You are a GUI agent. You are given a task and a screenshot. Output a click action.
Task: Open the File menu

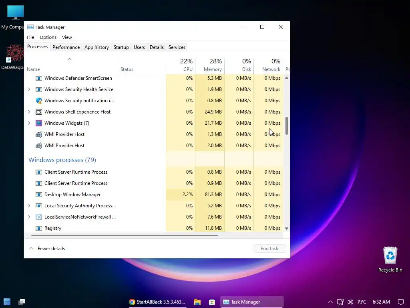tap(30, 37)
